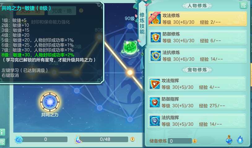The height and width of the screenshot is (148, 252).
Task: Select the 90级 star node
Action: coord(130,26)
